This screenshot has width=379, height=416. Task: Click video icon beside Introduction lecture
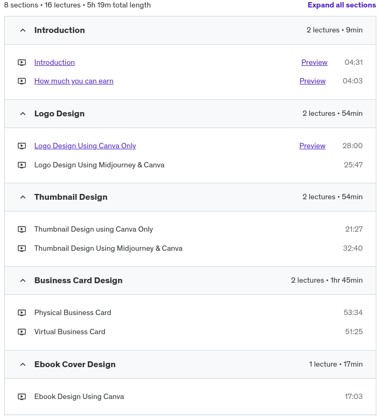click(x=22, y=62)
